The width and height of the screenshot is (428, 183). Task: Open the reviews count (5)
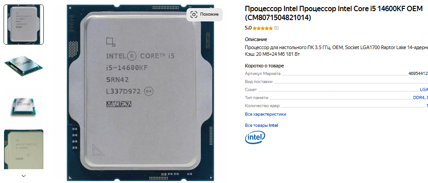[276, 28]
